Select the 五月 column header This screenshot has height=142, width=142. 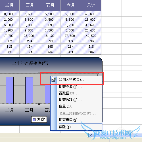tap(50, 5)
